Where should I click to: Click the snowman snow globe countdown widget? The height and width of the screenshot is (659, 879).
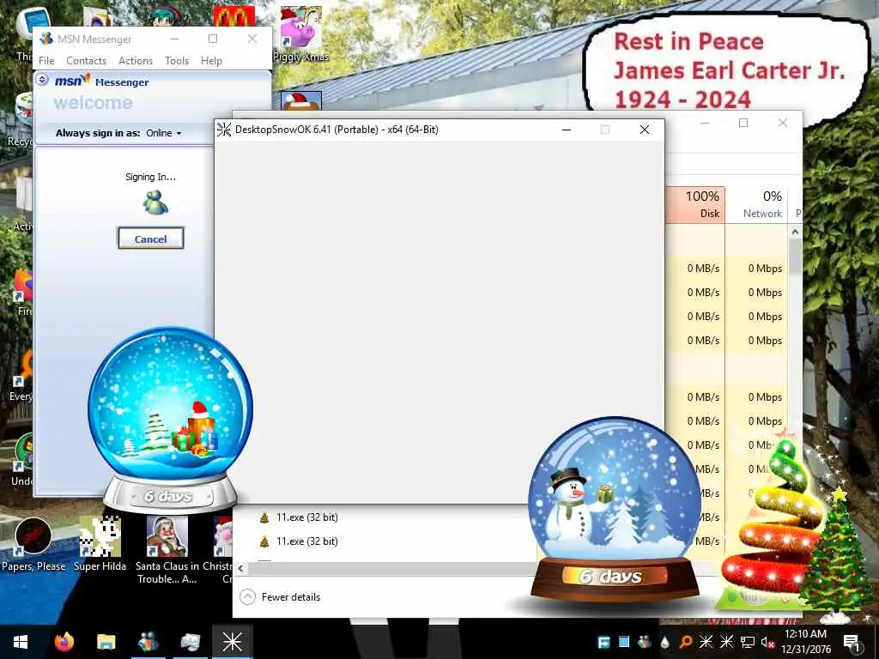coord(615,507)
